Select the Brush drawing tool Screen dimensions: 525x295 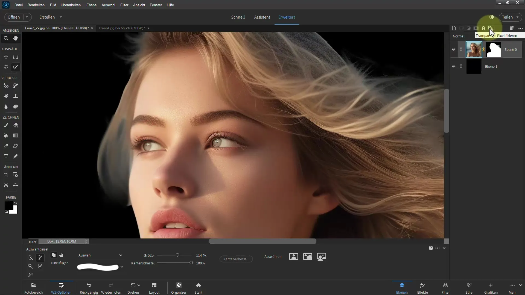(6, 125)
